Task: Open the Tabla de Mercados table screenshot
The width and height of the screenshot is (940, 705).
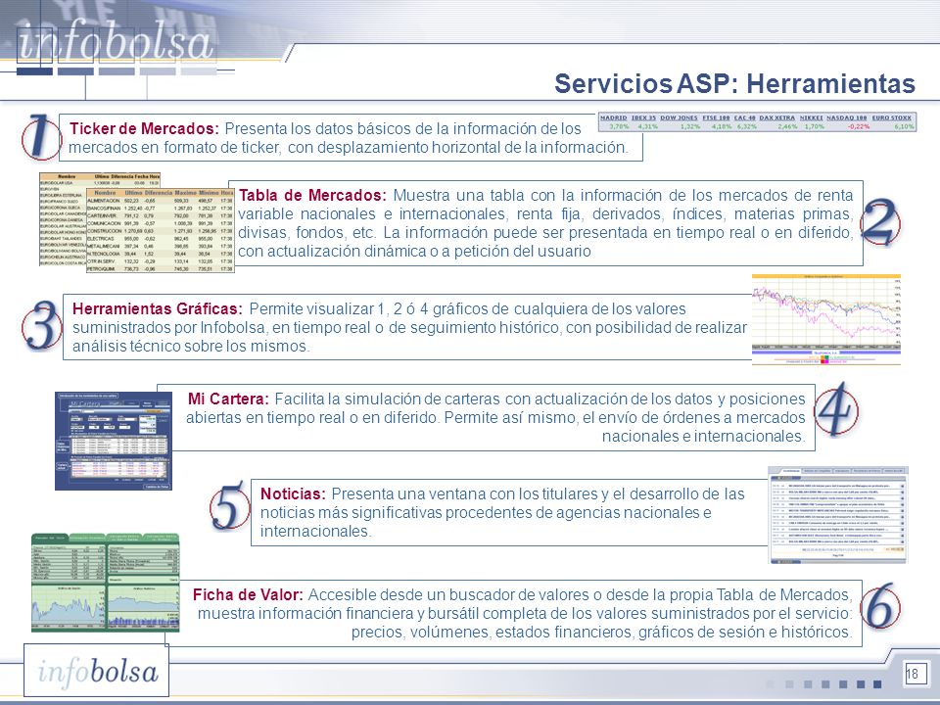Action: [x=137, y=222]
